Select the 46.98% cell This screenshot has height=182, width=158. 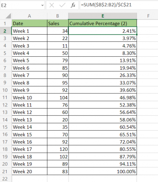(103, 97)
